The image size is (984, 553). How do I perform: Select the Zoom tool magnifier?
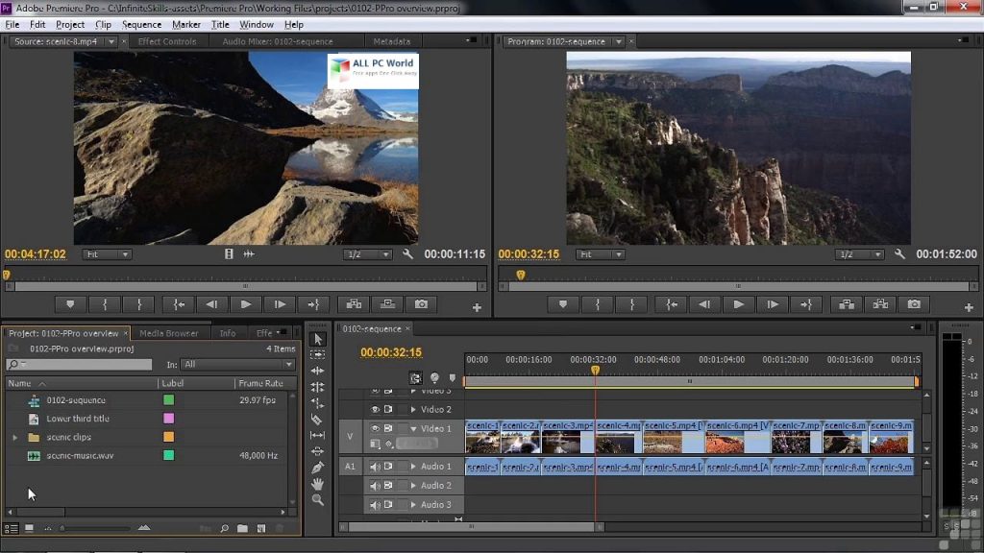click(318, 500)
